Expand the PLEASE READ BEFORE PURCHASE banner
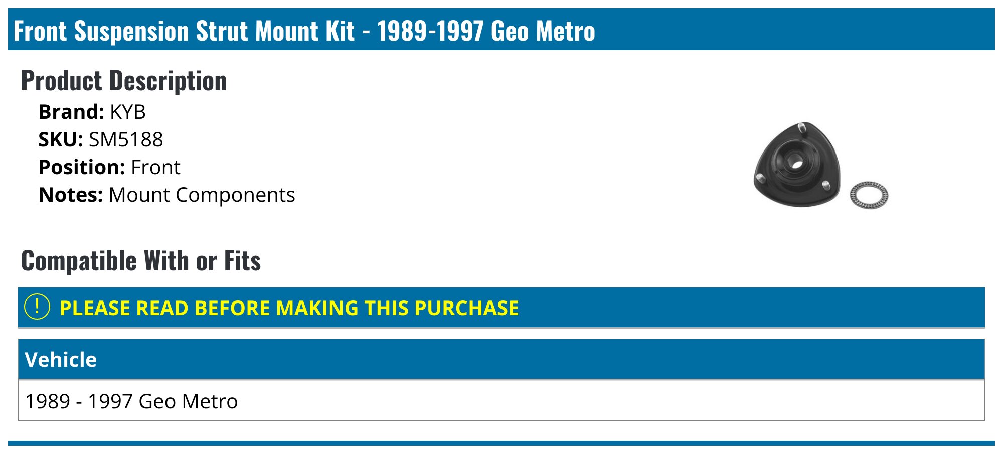 pos(501,308)
